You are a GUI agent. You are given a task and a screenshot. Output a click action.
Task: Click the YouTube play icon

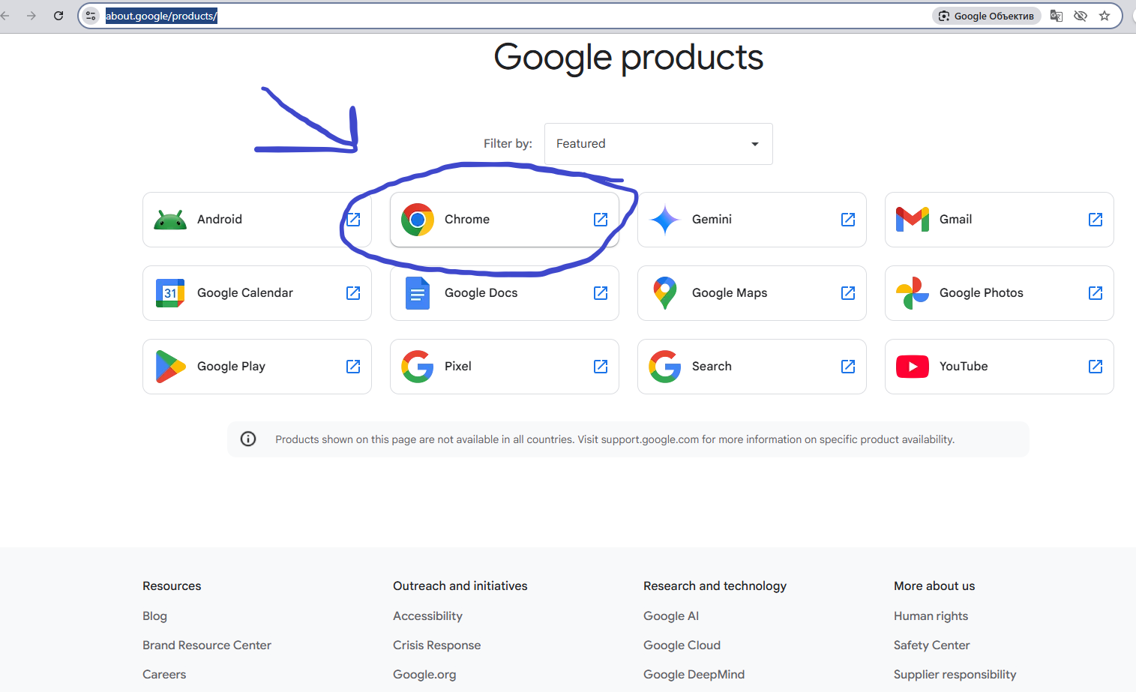913,367
